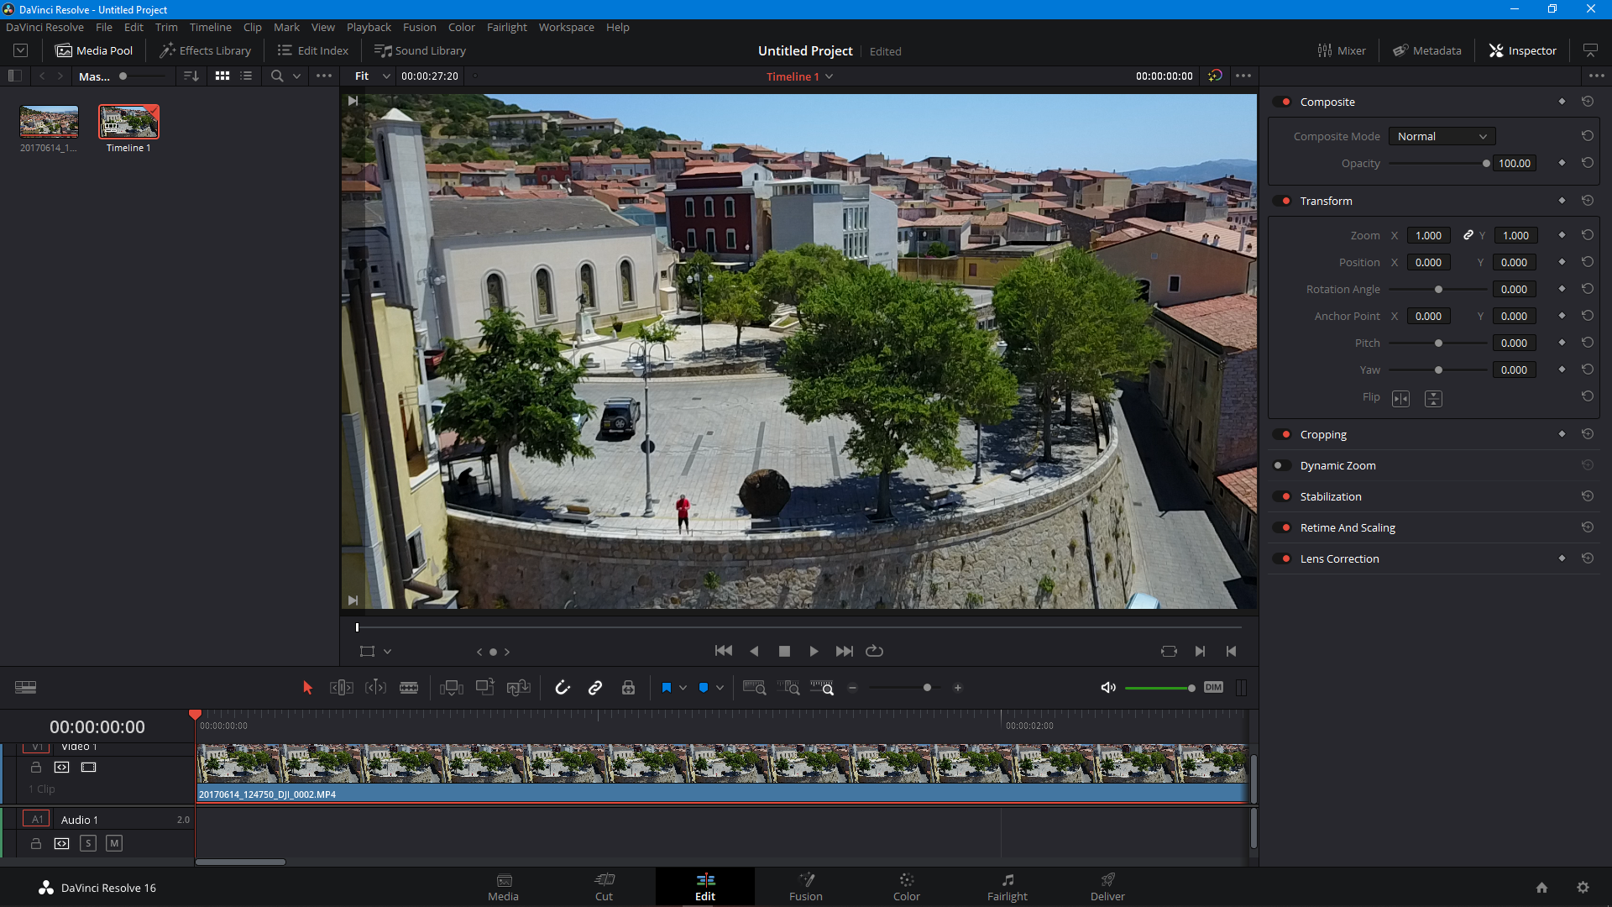Open the Composite Mode dropdown
The image size is (1612, 907).
click(1442, 136)
